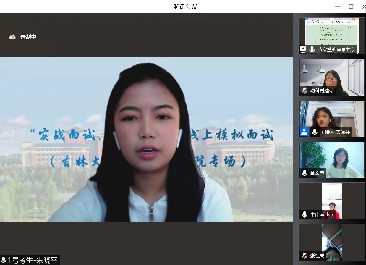
Task: Click the blue host person icon
Action: pyautogui.click(x=304, y=132)
